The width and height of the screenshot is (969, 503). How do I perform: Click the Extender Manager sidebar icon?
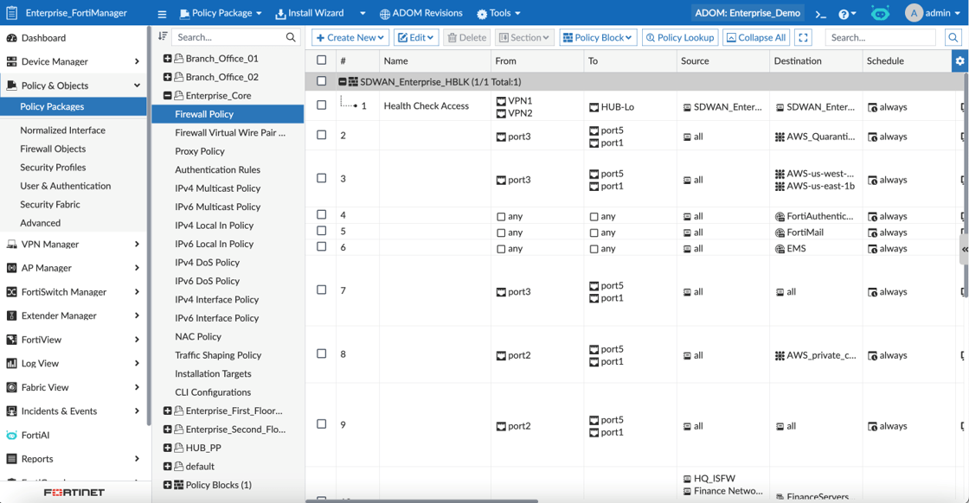[12, 315]
